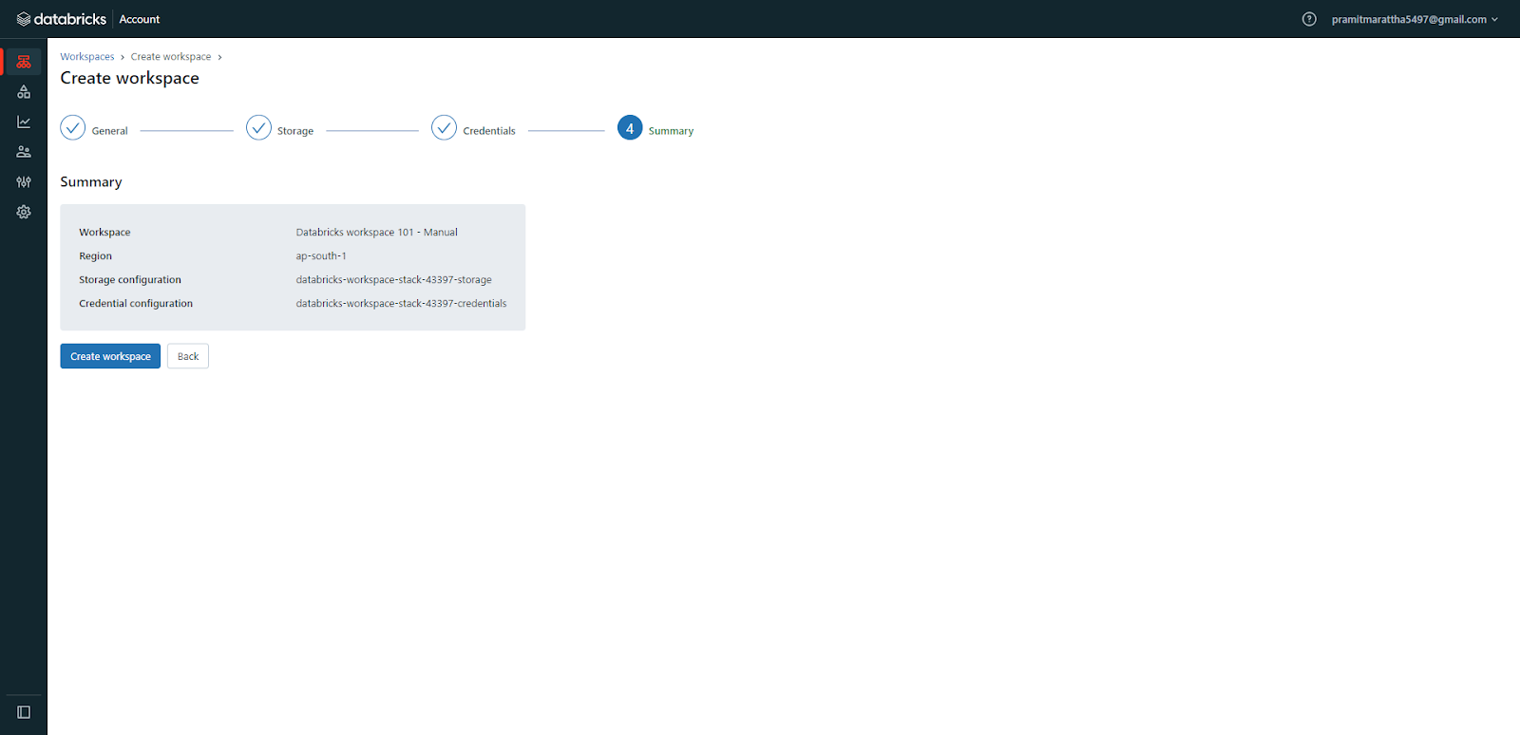Click the 'Region' label
The image size is (1520, 735).
(95, 256)
